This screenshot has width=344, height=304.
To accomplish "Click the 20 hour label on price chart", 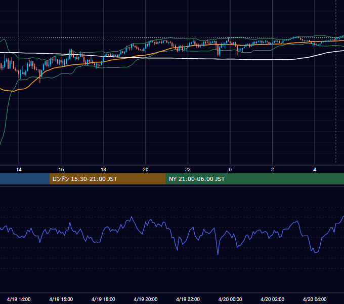I will click(146, 170).
